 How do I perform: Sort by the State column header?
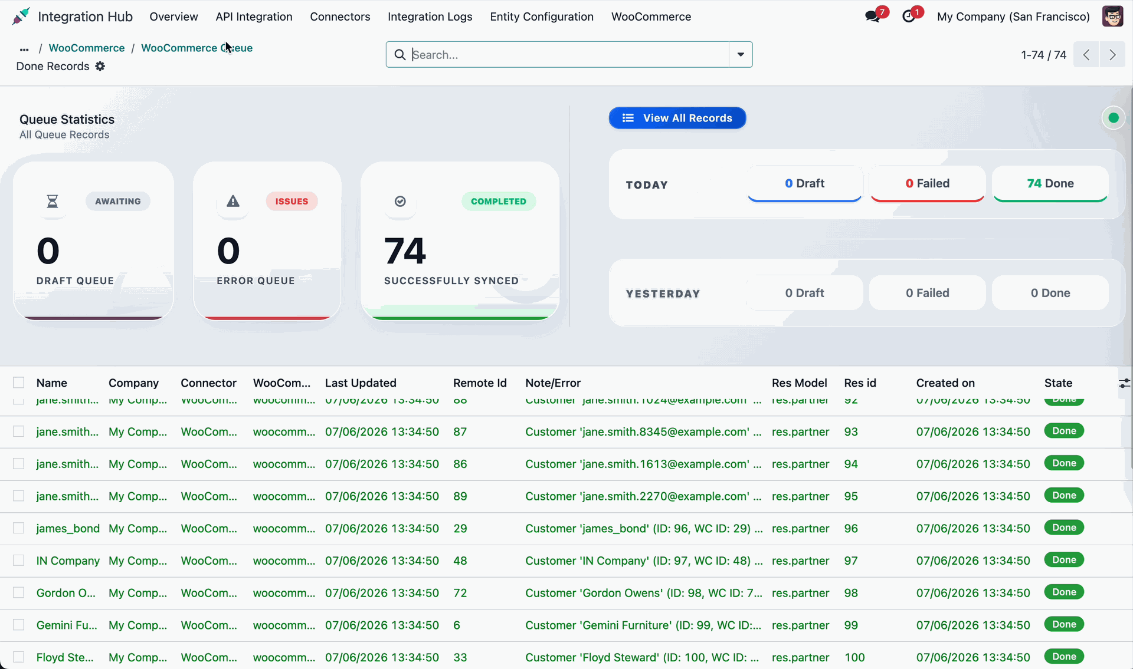[x=1058, y=383]
